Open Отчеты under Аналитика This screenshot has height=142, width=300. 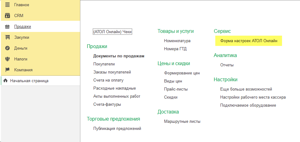pos(227,65)
